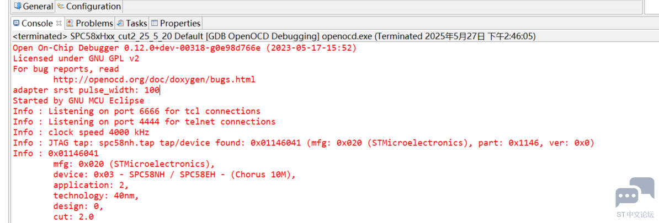Click the Properties tab table icon
The width and height of the screenshot is (659, 223).
[154, 23]
